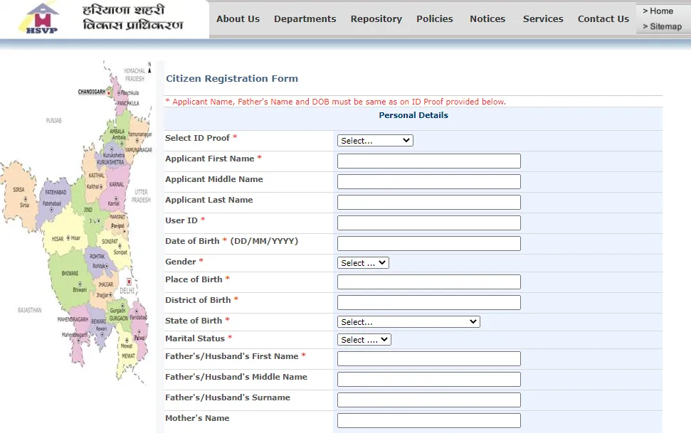The image size is (691, 433).
Task: Click Karnal district on the map
Action: 115,189
